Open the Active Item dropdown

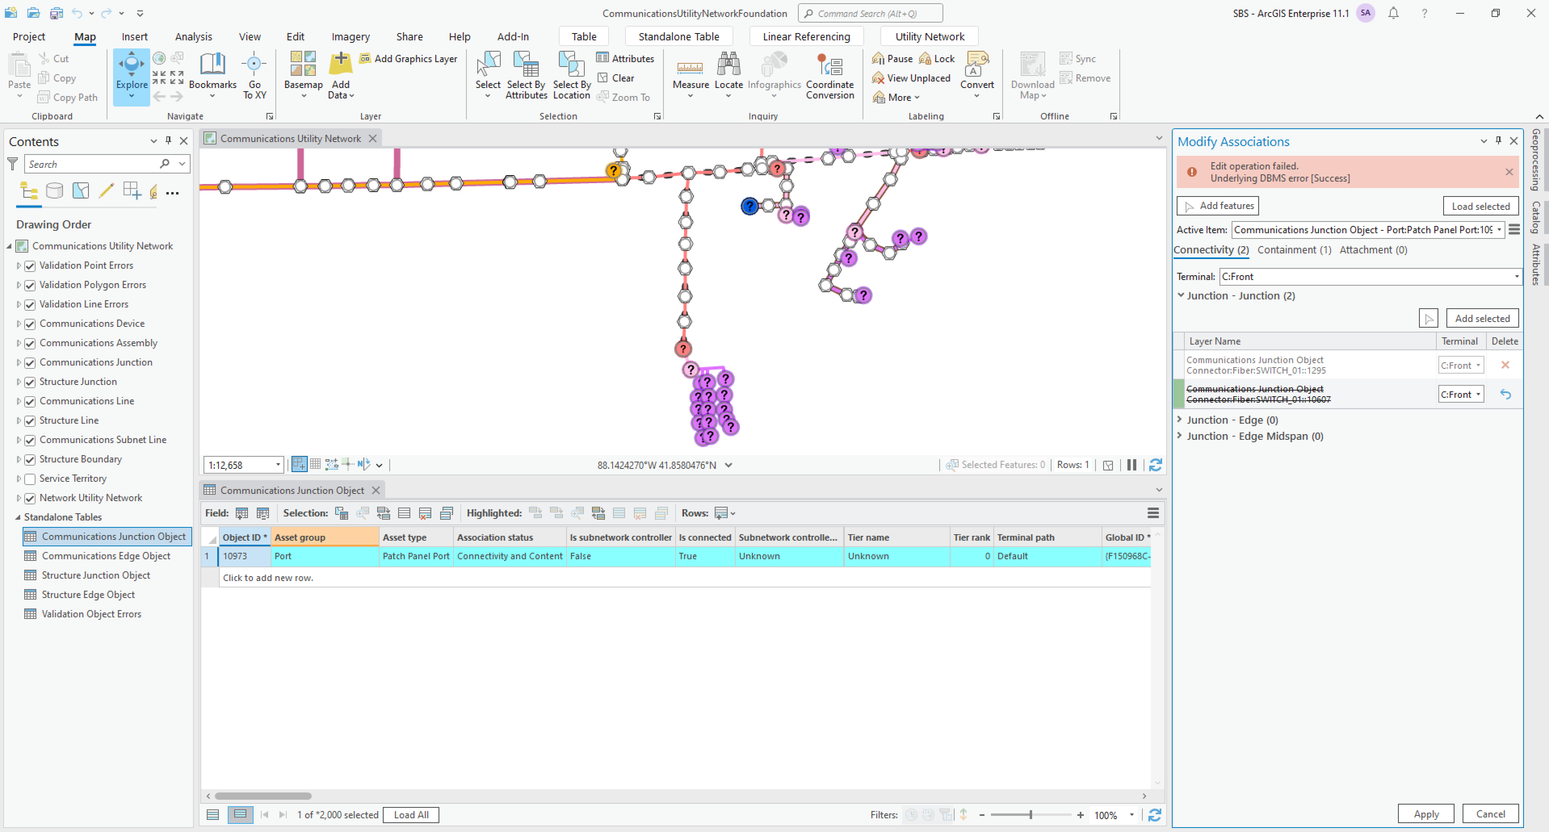1499,230
